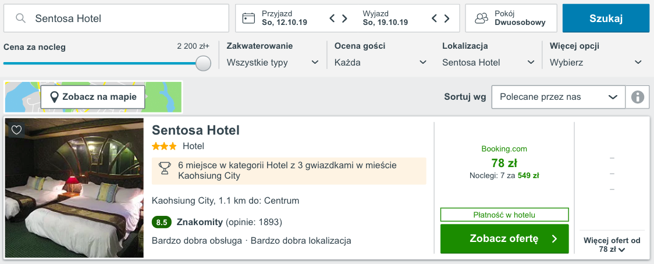Viewport: 654px width, 264px height.
Task: Click the sort info icon
Action: point(637,97)
